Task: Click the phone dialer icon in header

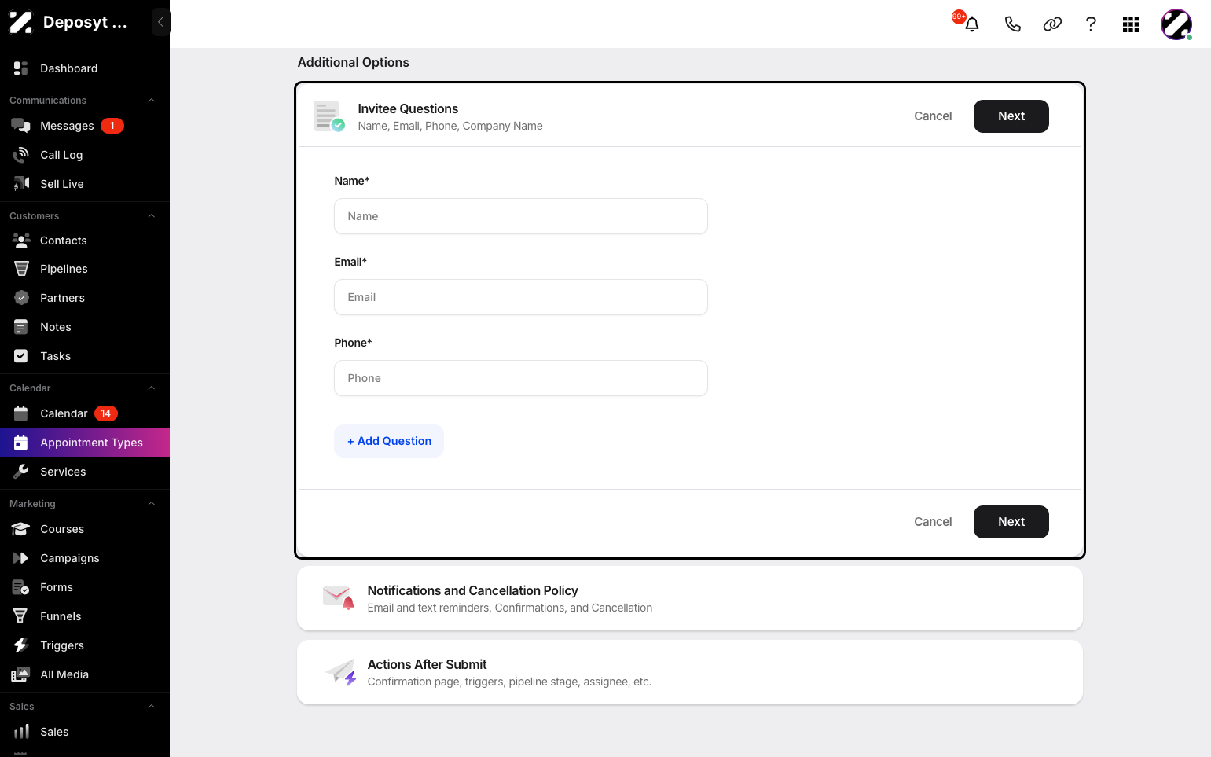Action: coord(1013,24)
